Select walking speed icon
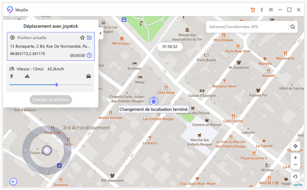 [12, 76]
